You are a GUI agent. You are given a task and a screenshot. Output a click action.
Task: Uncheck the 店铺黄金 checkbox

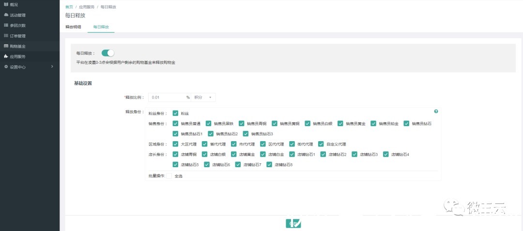233,154
